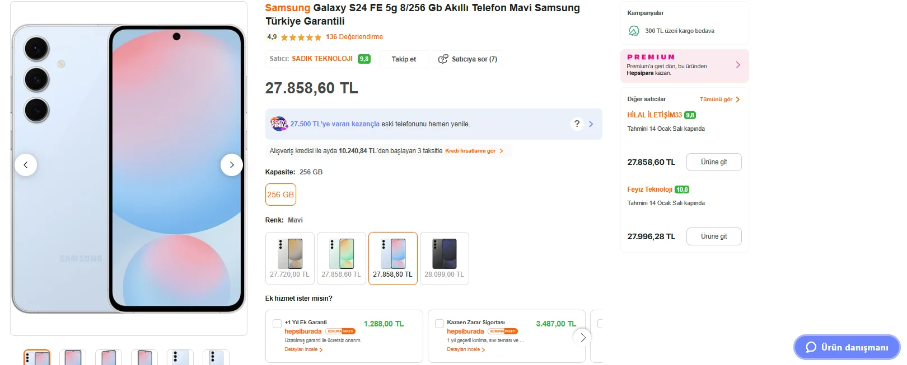Enable the +1 Yıl Ek Garanti checkbox
Viewport: 907px width, 365px height.
pyautogui.click(x=277, y=324)
